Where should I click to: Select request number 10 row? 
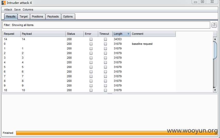point(89,90)
